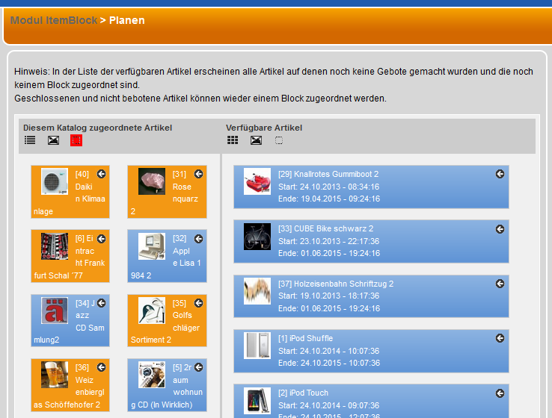Click arrow icon on Knallrotes Gummiboot 2 row

500,174
